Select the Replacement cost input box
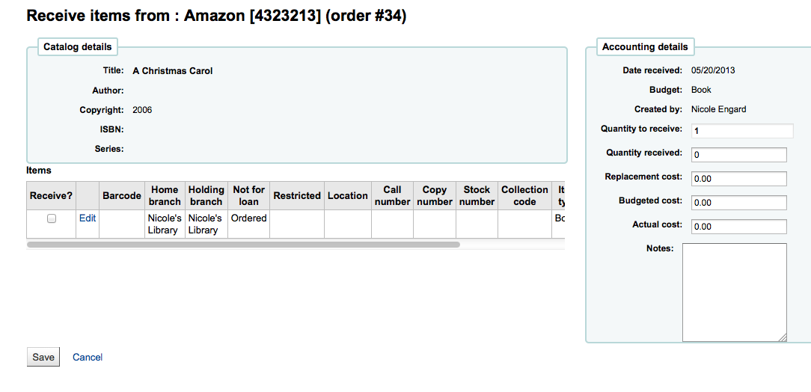811x392 pixels. (738, 179)
